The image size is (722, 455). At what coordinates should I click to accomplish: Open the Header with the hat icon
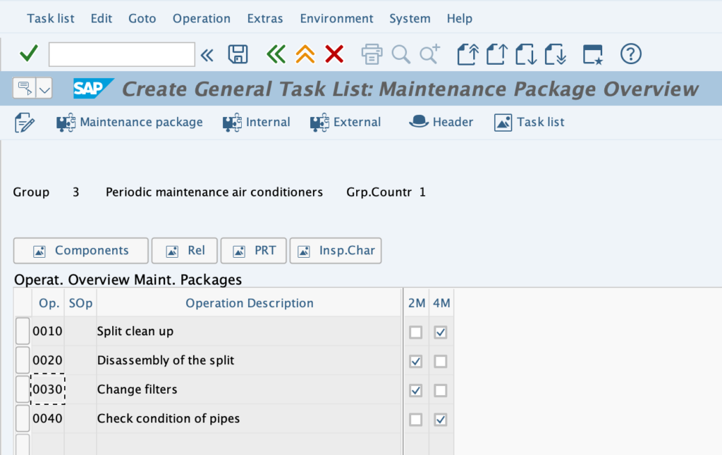click(x=441, y=123)
